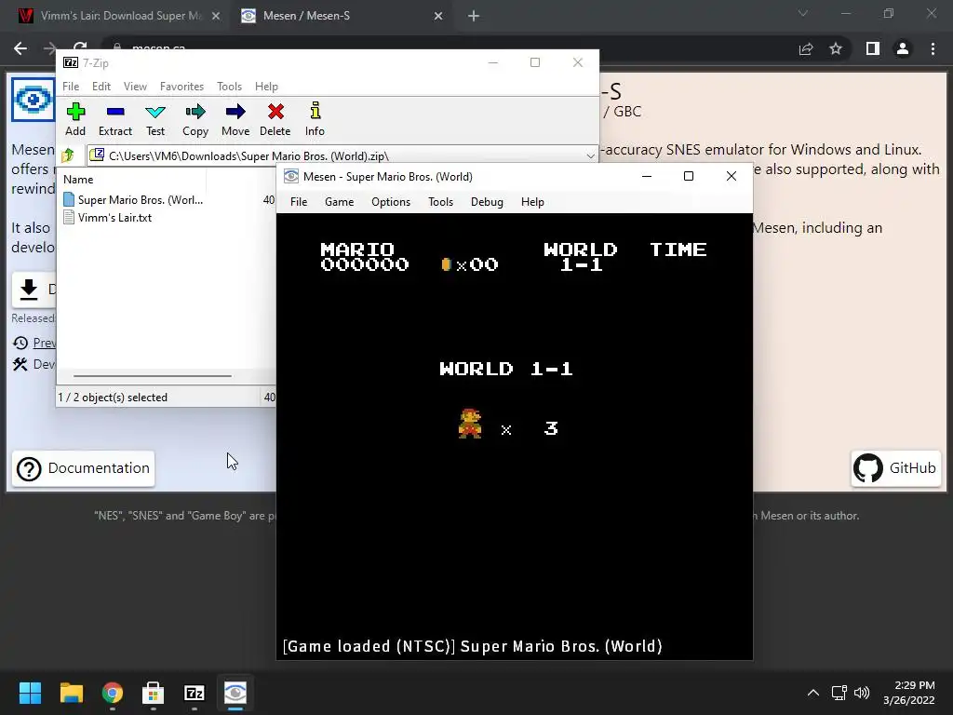The height and width of the screenshot is (715, 953).
Task: Close the Vimm's Lair browser tab
Action: pos(216,16)
